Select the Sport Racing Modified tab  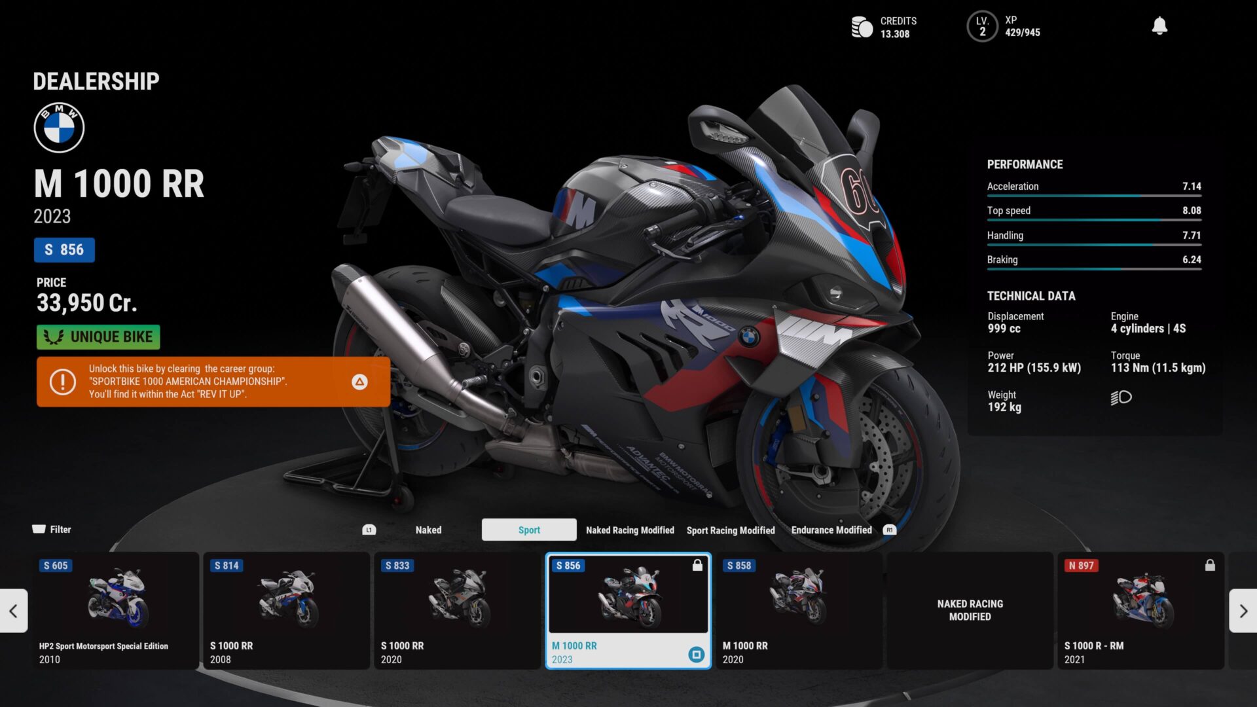[x=730, y=530]
